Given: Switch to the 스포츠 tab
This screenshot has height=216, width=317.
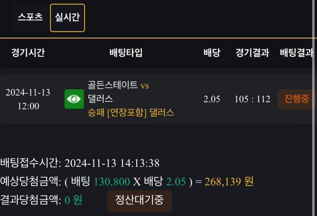Looking at the screenshot, I should pos(30,18).
